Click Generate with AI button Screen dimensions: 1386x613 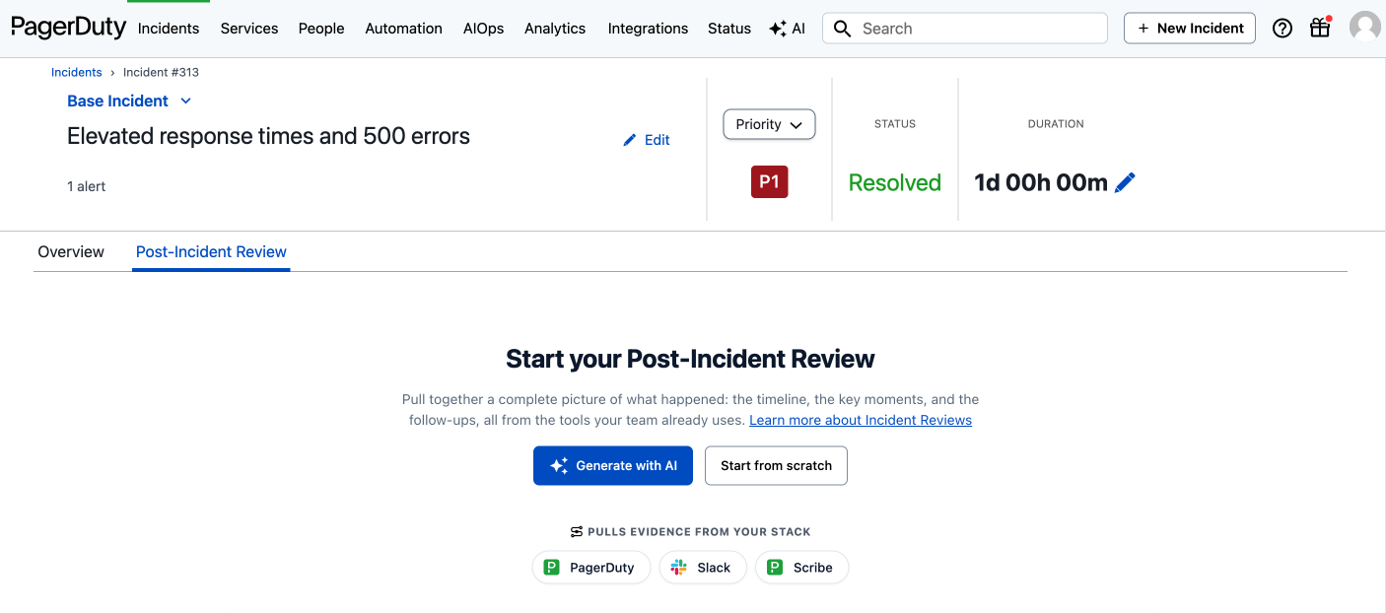[x=613, y=465]
